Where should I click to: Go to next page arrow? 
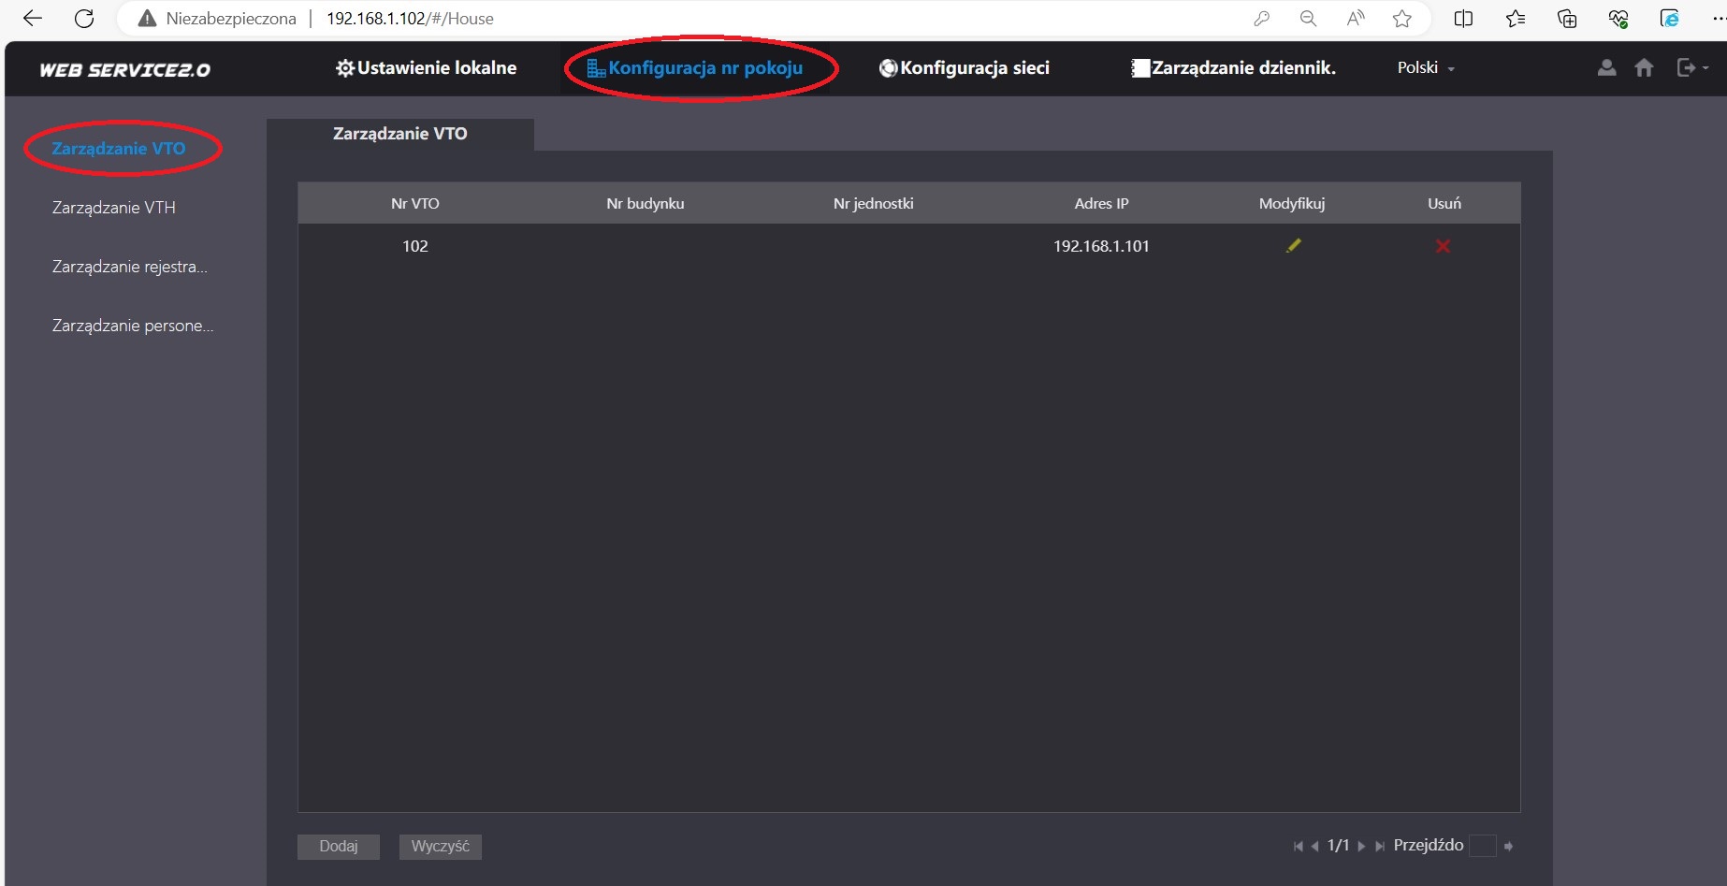pos(1361,846)
